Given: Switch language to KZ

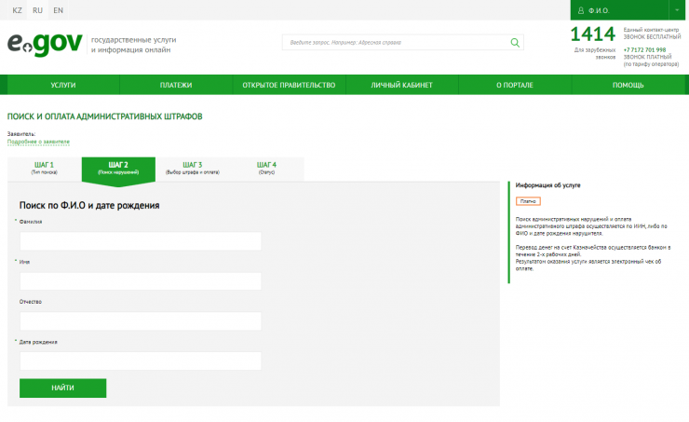Looking at the screenshot, I should 17,10.
